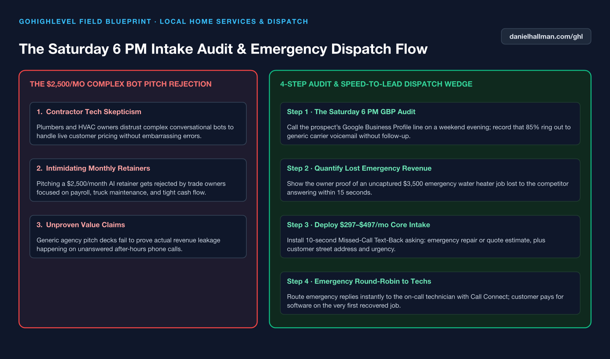This screenshot has width=610, height=359.
Task: Select the GoHighLevel Field Blueprint header line
Action: point(164,22)
